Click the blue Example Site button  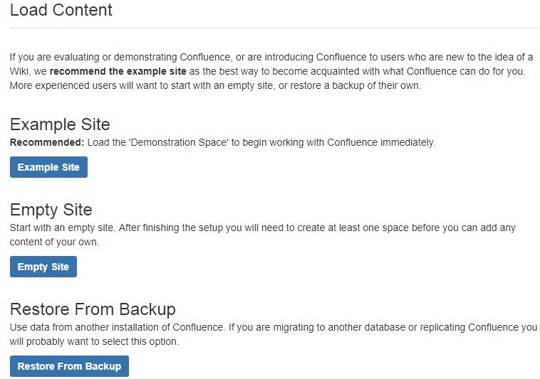[x=48, y=167]
